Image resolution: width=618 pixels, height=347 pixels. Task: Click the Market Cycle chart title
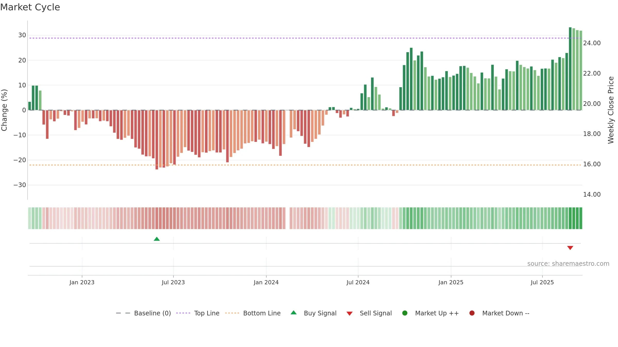(30, 7)
